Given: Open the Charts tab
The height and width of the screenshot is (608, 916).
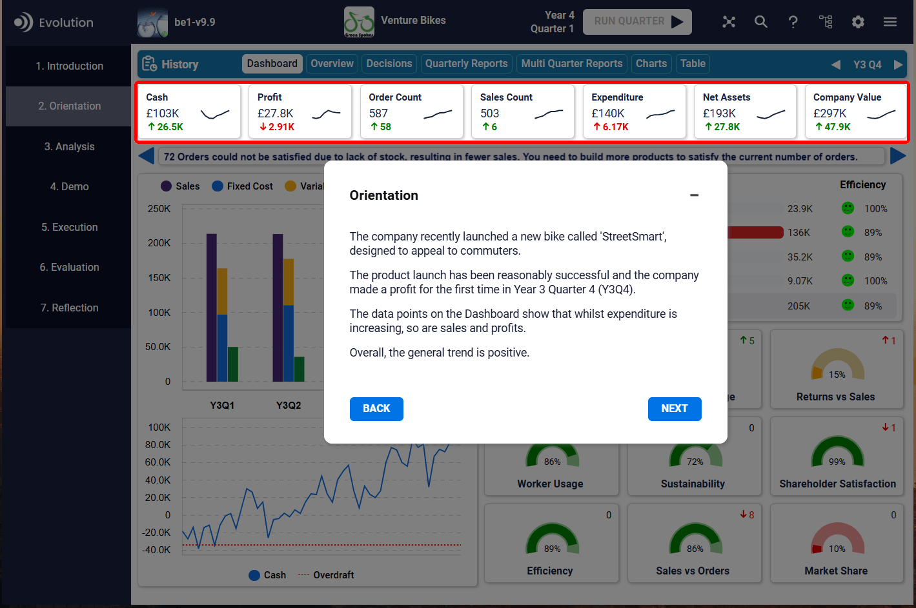Looking at the screenshot, I should click(x=651, y=64).
